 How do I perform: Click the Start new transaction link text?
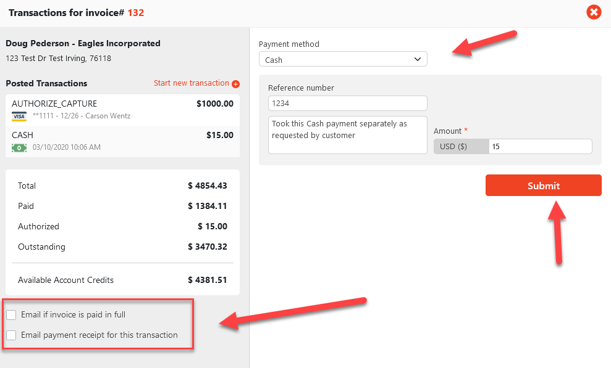(191, 83)
